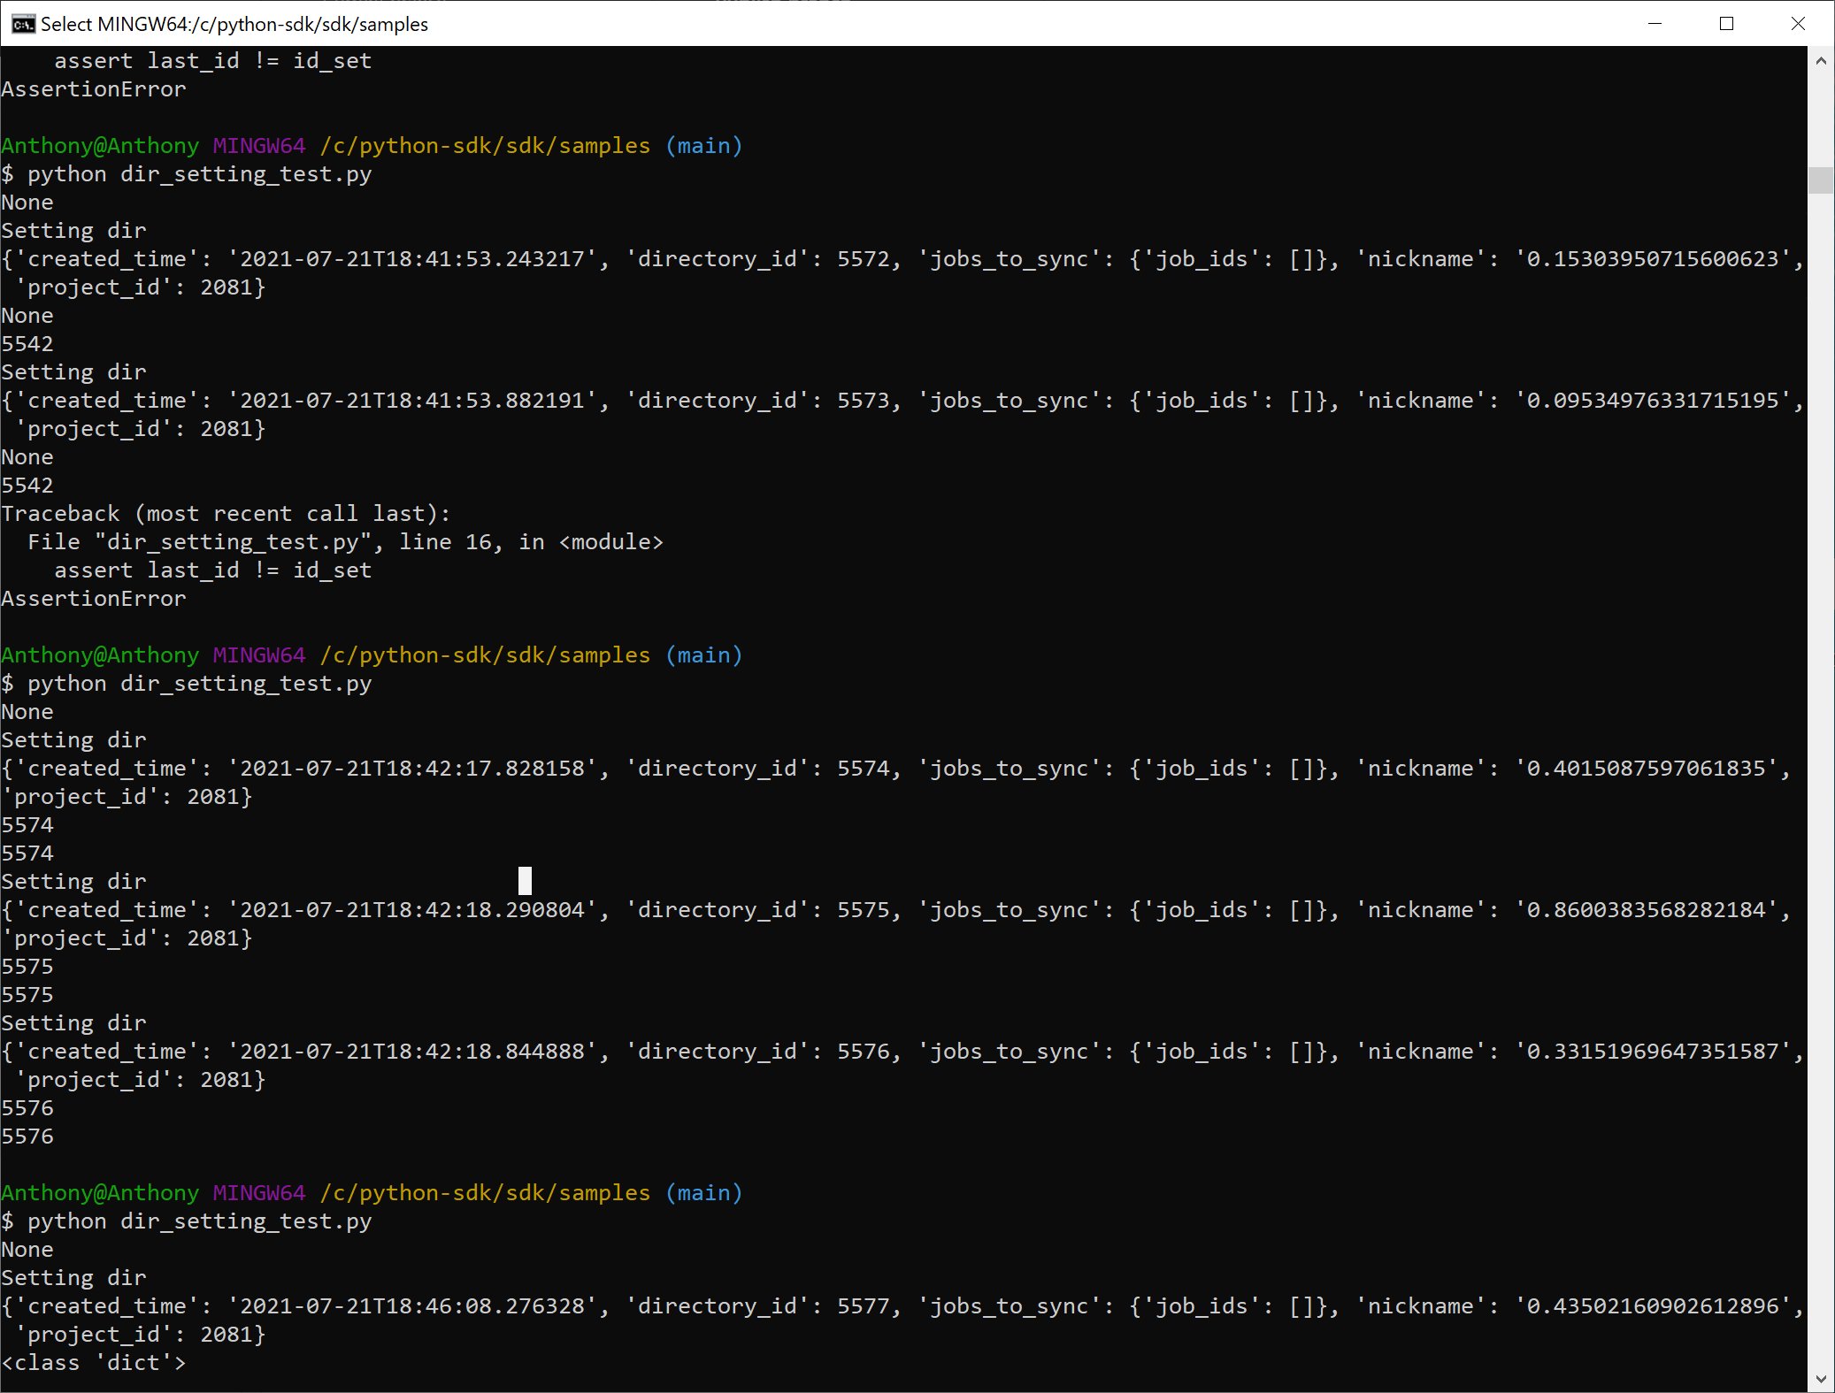Screen dimensions: 1835x1393
Task: Click the Traceback (most recent call last) line
Action: 226,514
